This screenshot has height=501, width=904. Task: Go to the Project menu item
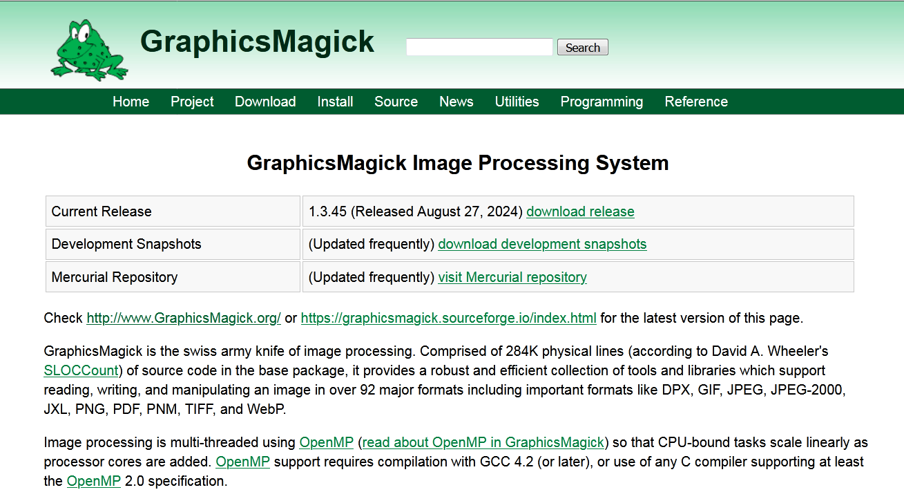[192, 102]
